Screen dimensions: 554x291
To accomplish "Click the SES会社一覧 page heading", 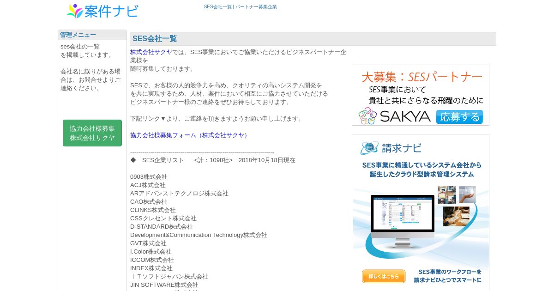I will (x=155, y=39).
